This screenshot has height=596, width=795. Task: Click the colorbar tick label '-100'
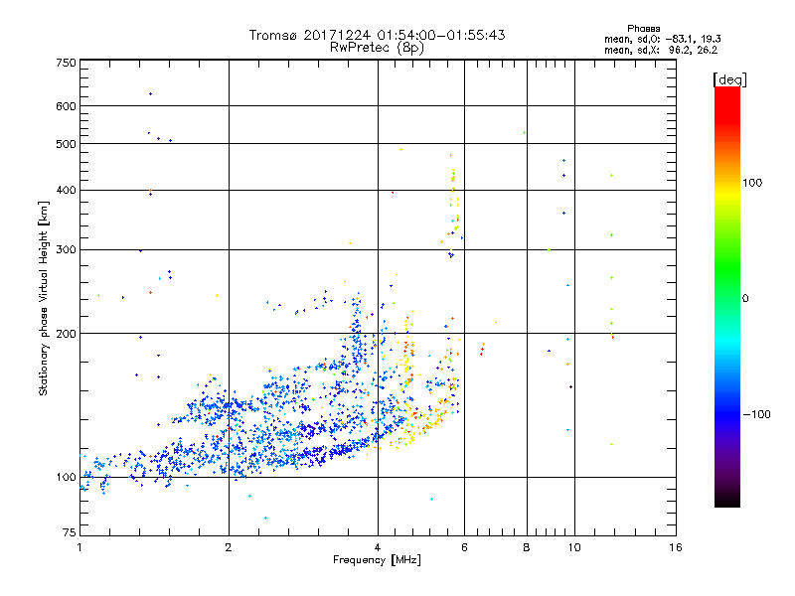[x=756, y=414]
